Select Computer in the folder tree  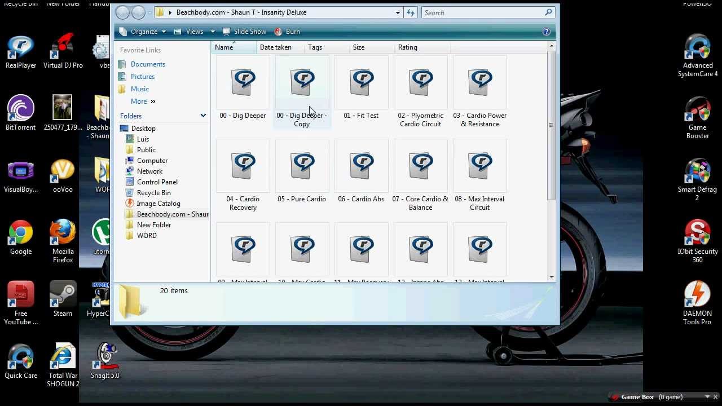[152, 161]
